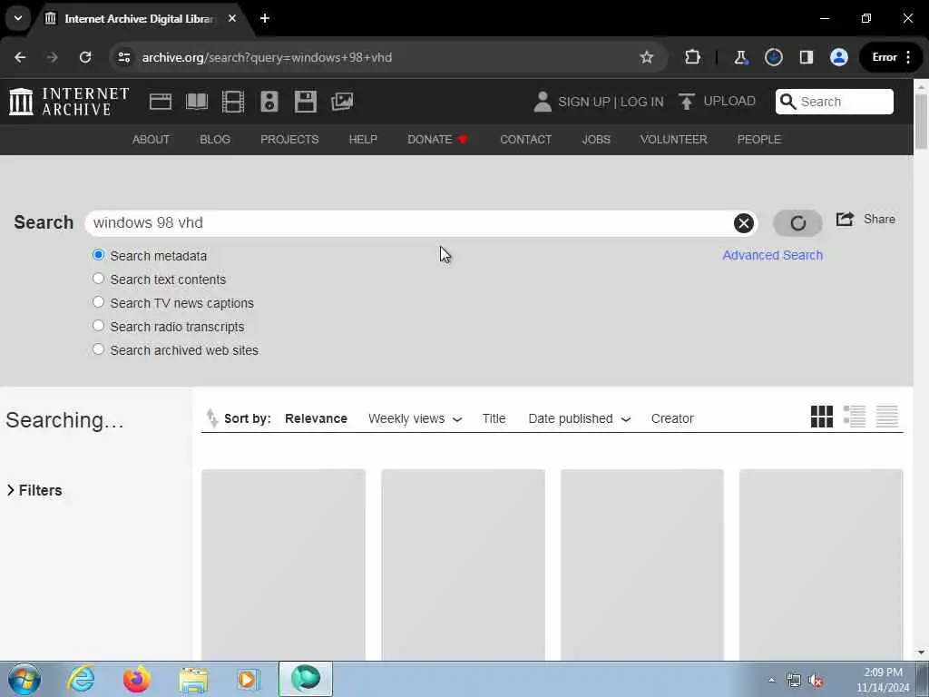Open the Audio speaker icon

(269, 102)
